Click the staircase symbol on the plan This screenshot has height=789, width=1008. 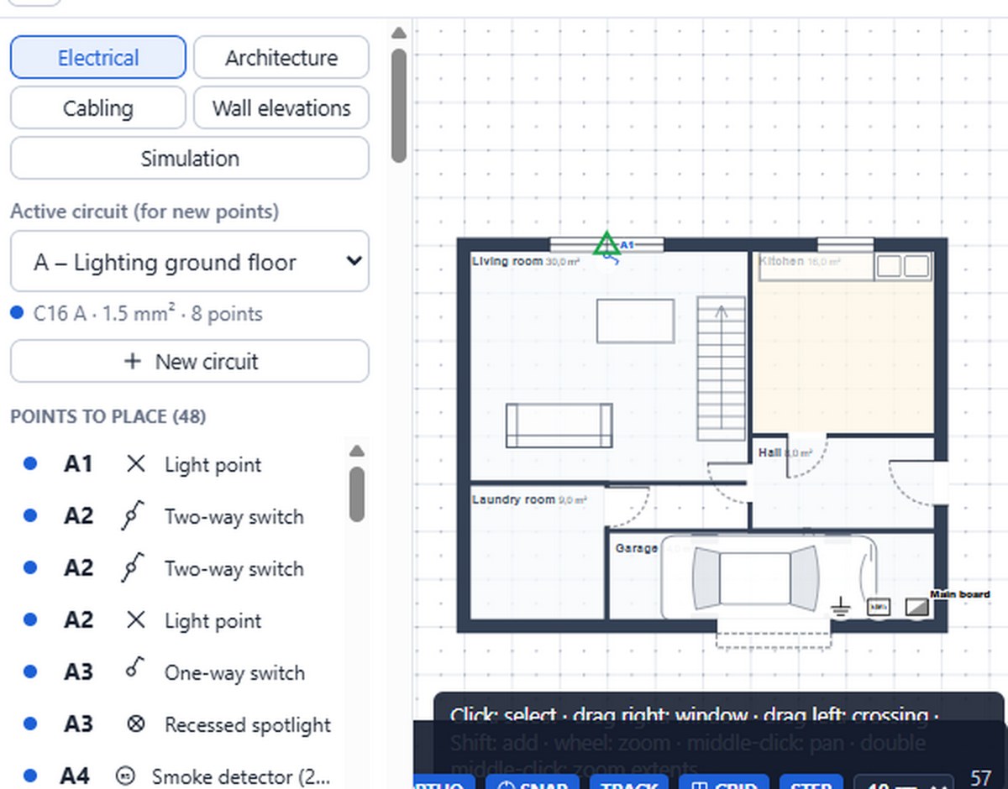click(722, 369)
